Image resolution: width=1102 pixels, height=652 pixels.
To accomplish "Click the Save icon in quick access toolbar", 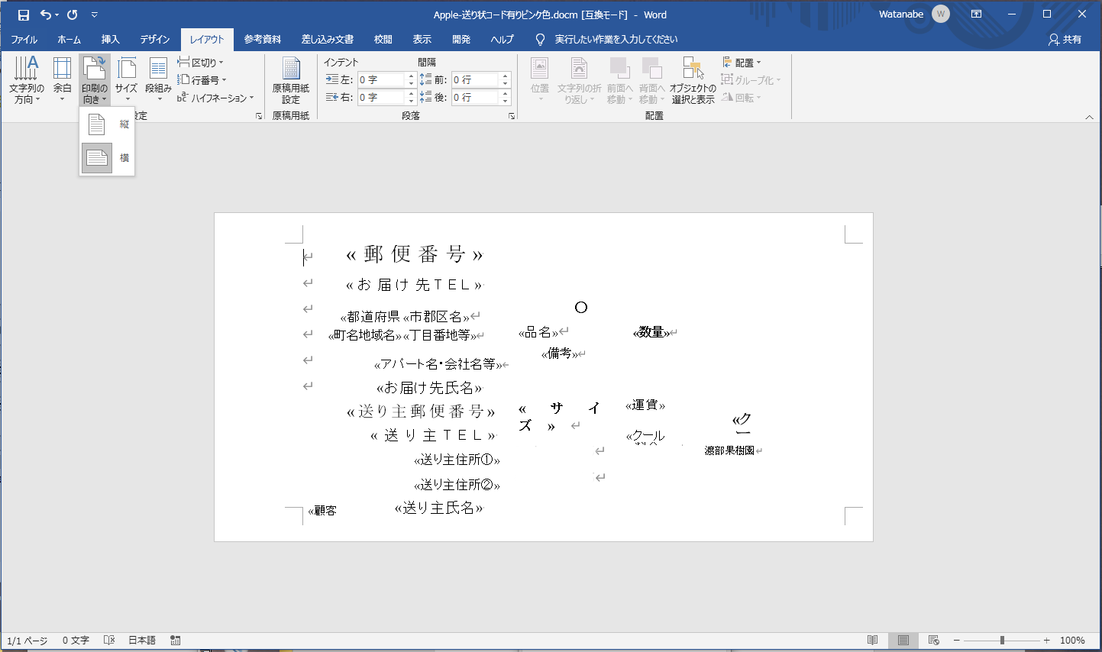I will tap(24, 15).
